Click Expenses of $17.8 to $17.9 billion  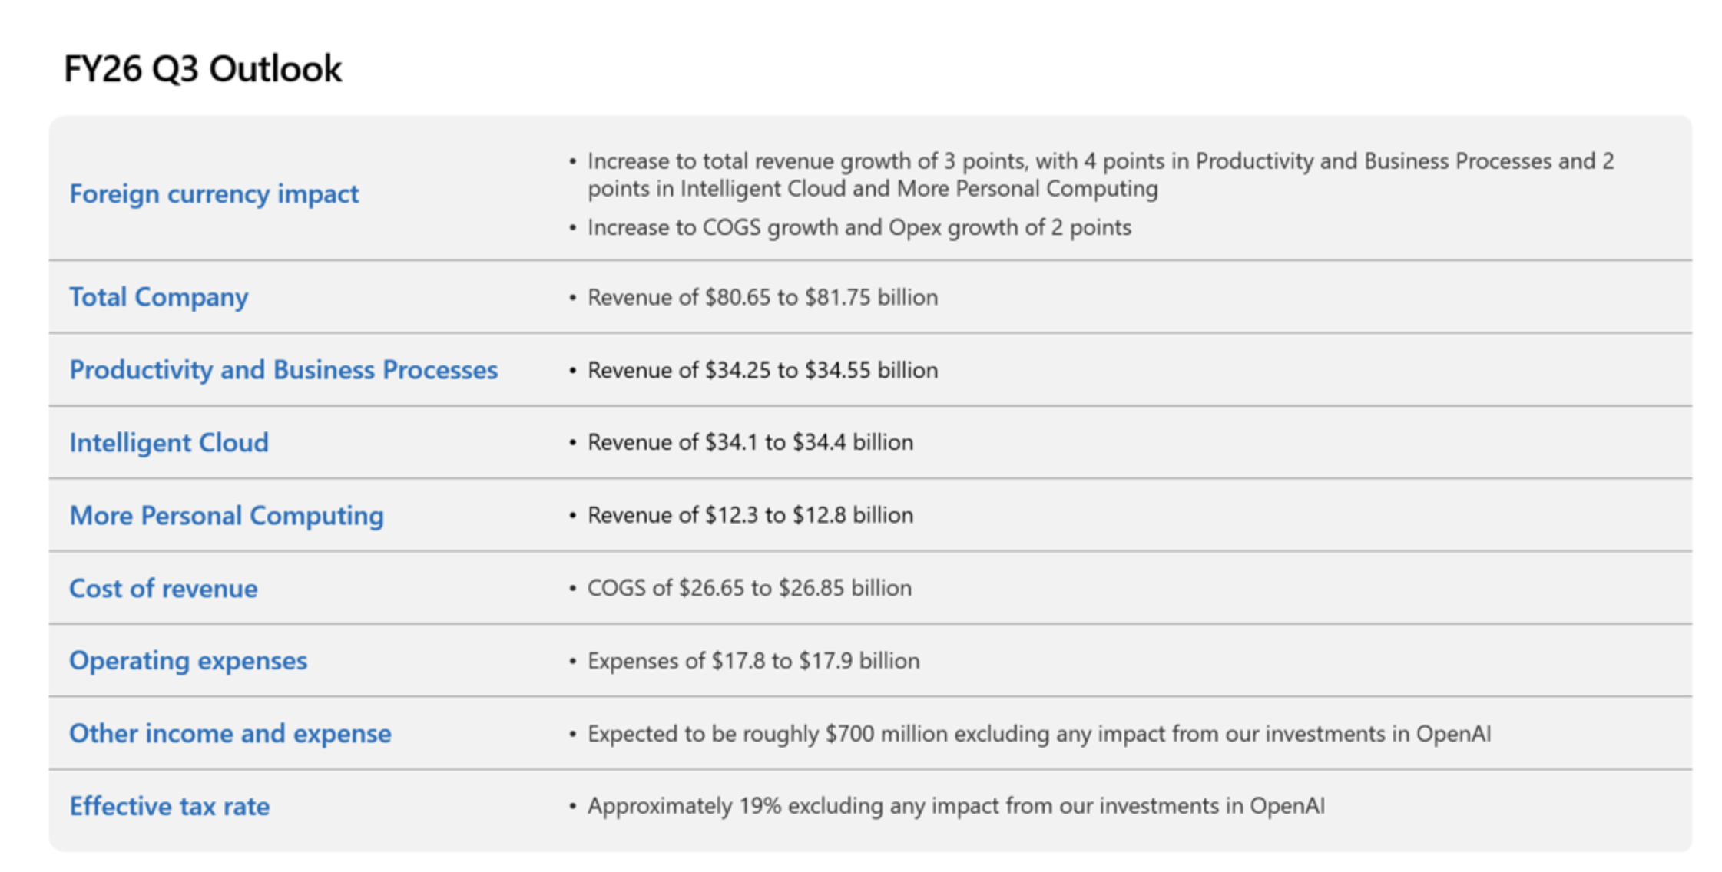(x=753, y=661)
